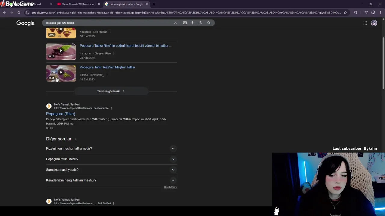The width and height of the screenshot is (385, 216).
Task: Close the 'These Desserts Will Make Your' tab
Action: click(99, 4)
